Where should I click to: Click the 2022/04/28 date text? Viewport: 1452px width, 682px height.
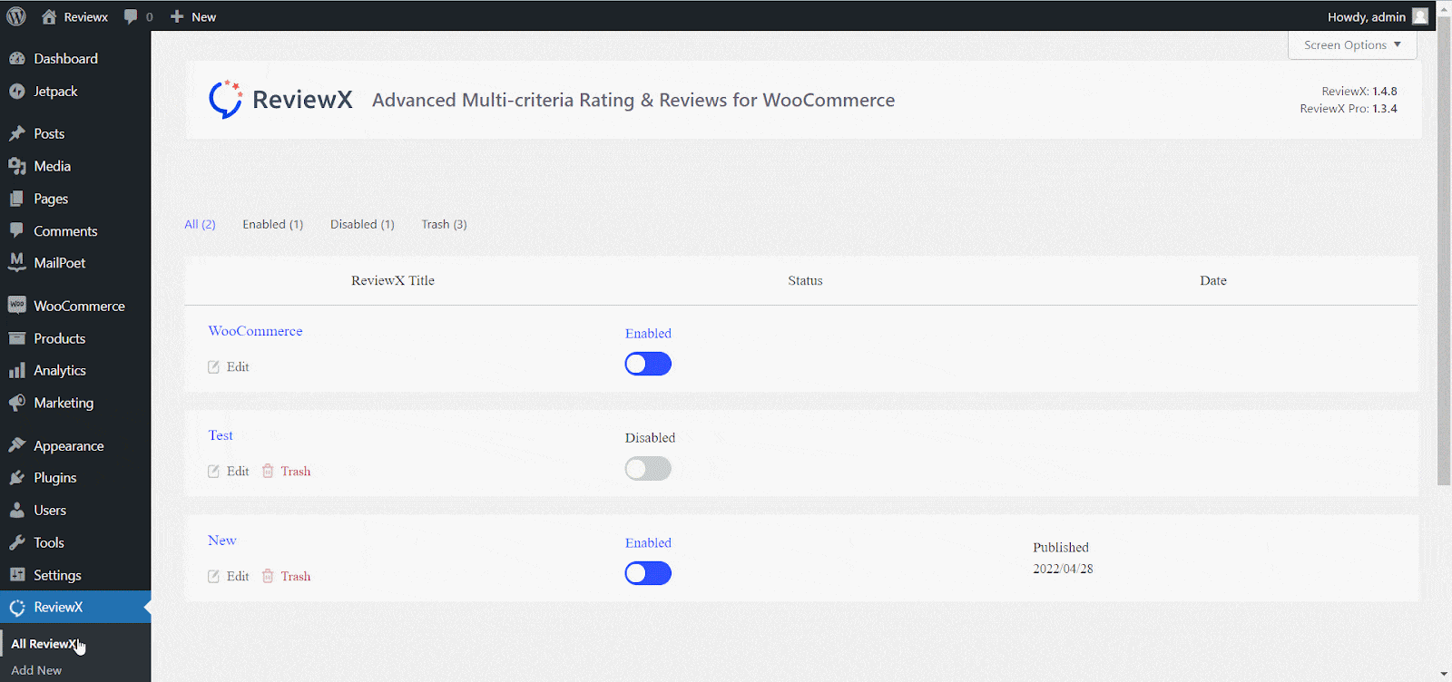1063,570
